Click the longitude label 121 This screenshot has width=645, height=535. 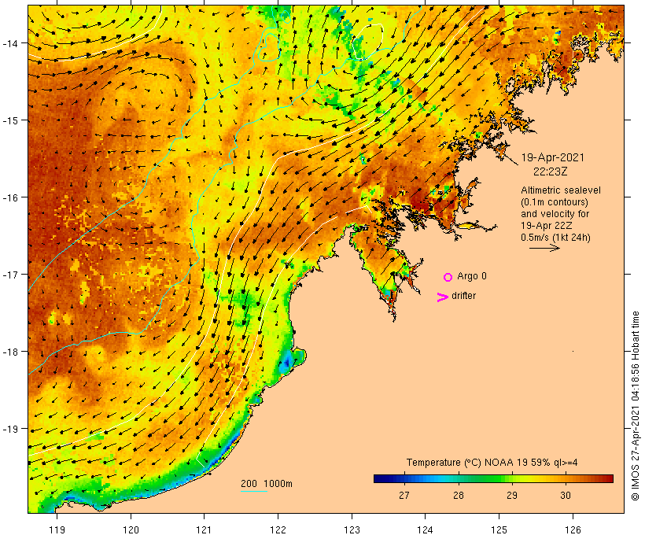point(205,529)
